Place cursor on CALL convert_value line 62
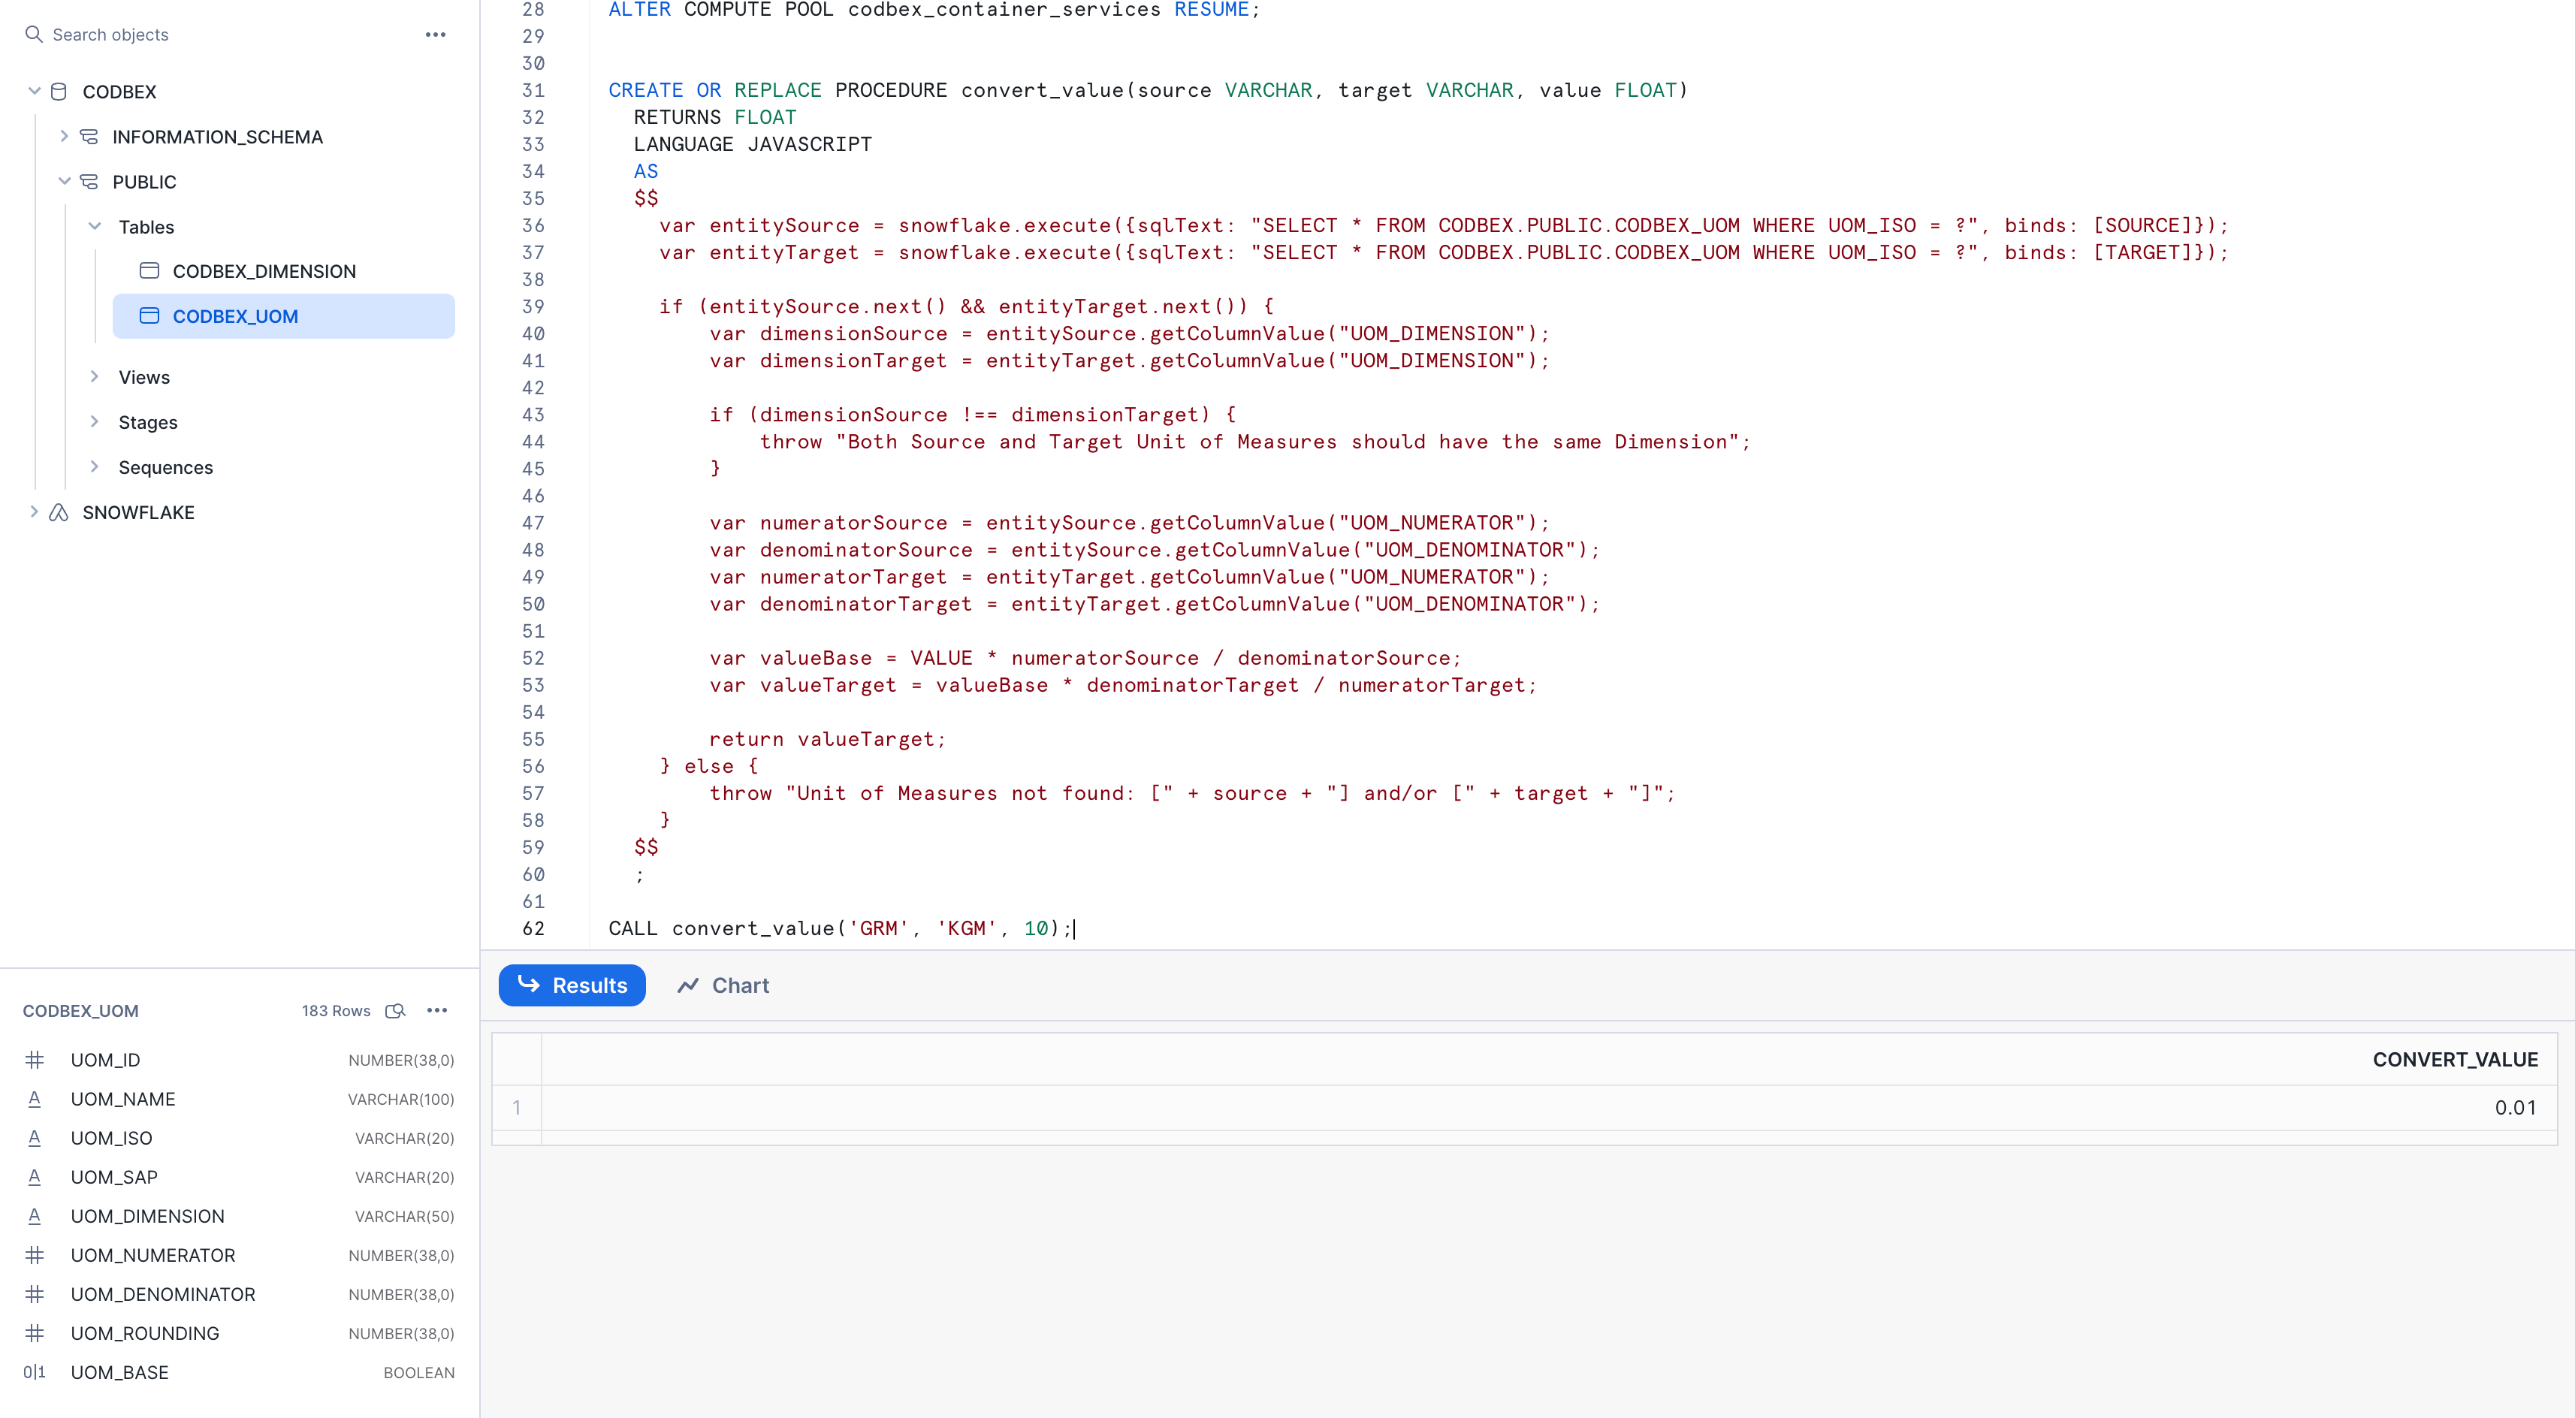Image resolution: width=2575 pixels, height=1418 pixels. (840, 928)
